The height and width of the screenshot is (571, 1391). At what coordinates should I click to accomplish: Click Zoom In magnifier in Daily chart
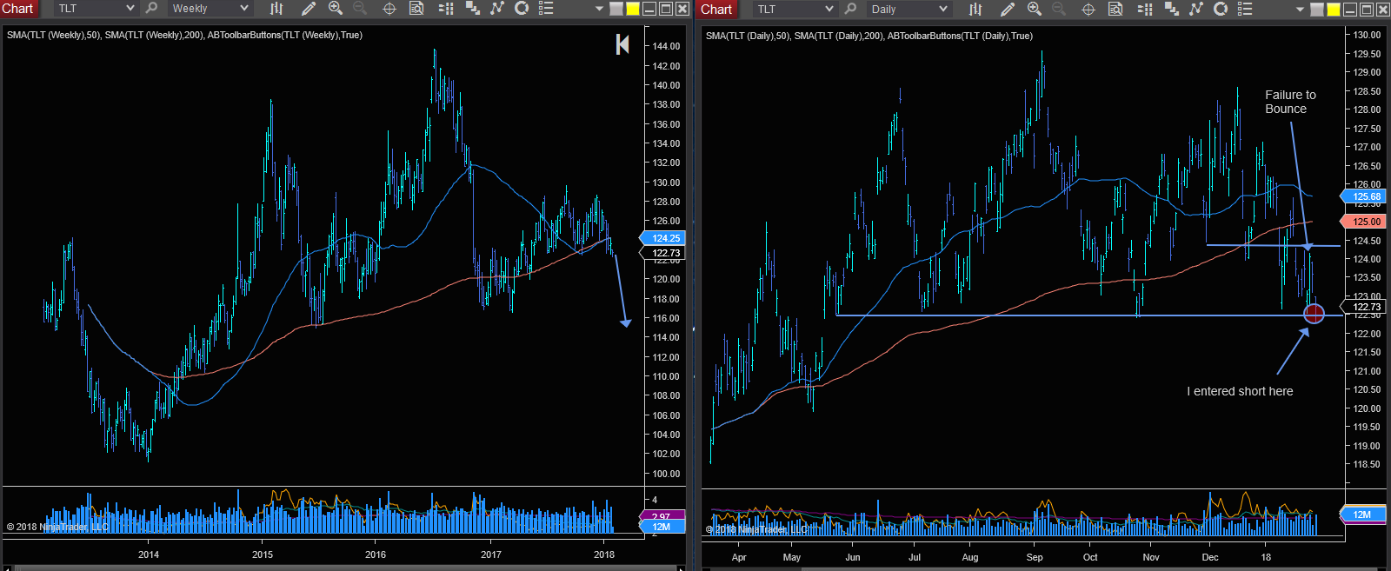tap(1035, 9)
